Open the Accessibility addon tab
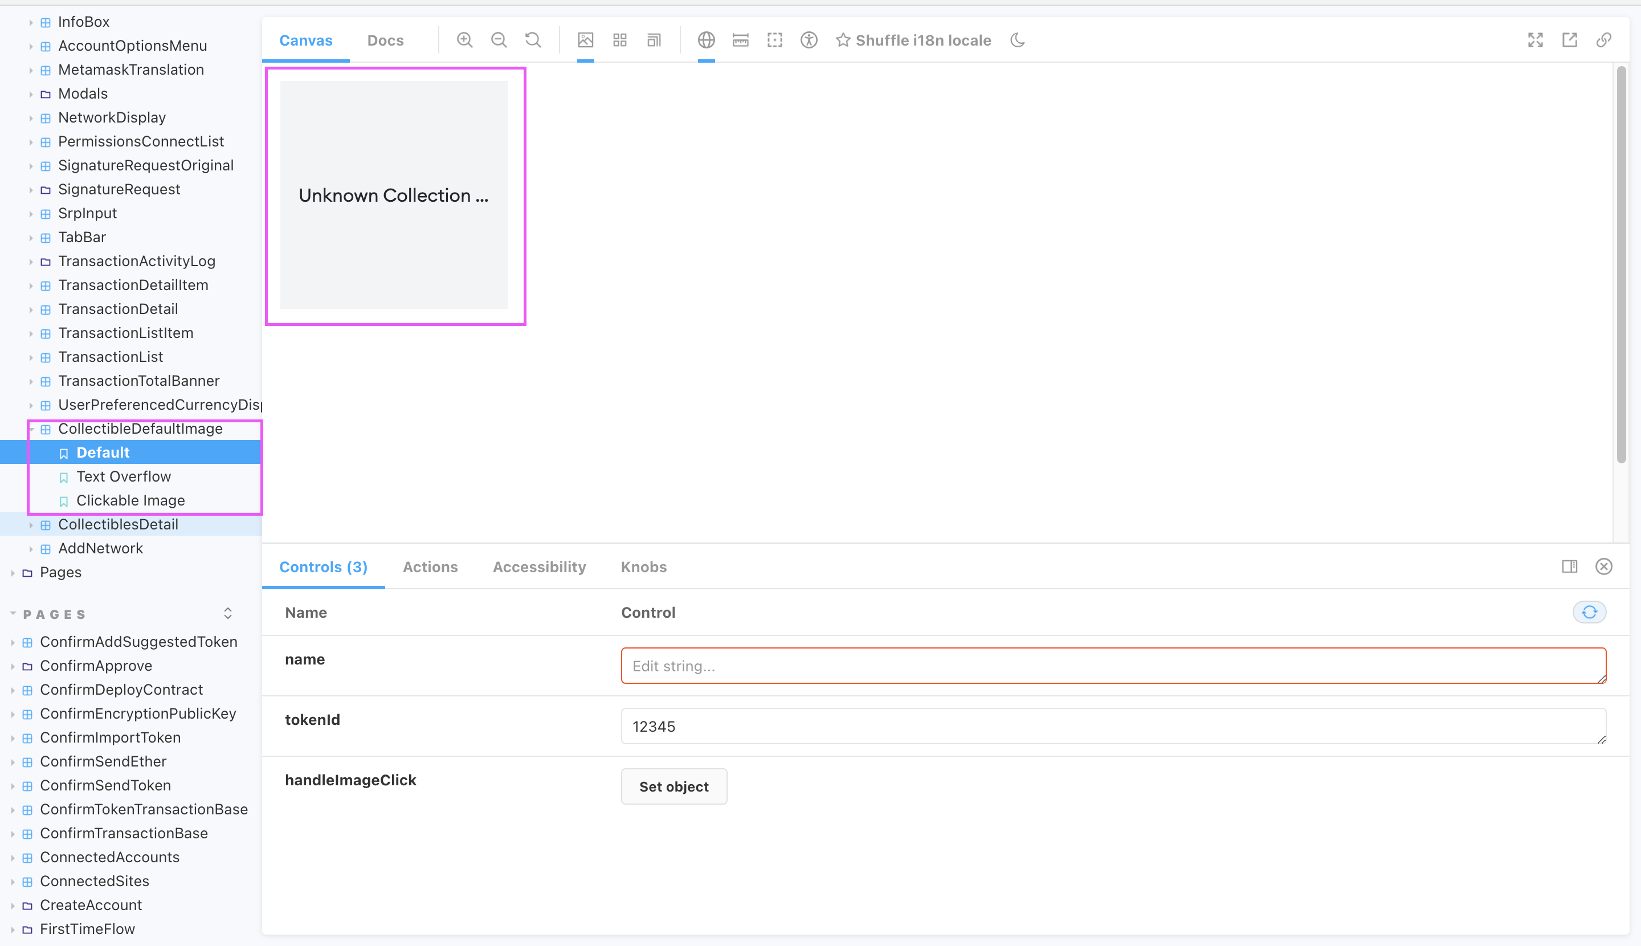Image resolution: width=1641 pixels, height=946 pixels. tap(538, 566)
